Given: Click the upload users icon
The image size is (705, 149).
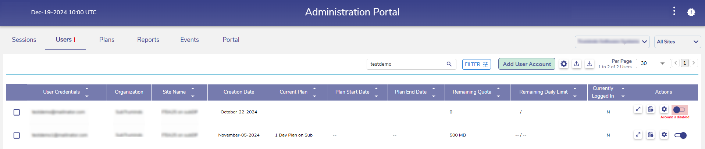Looking at the screenshot, I should 577,64.
